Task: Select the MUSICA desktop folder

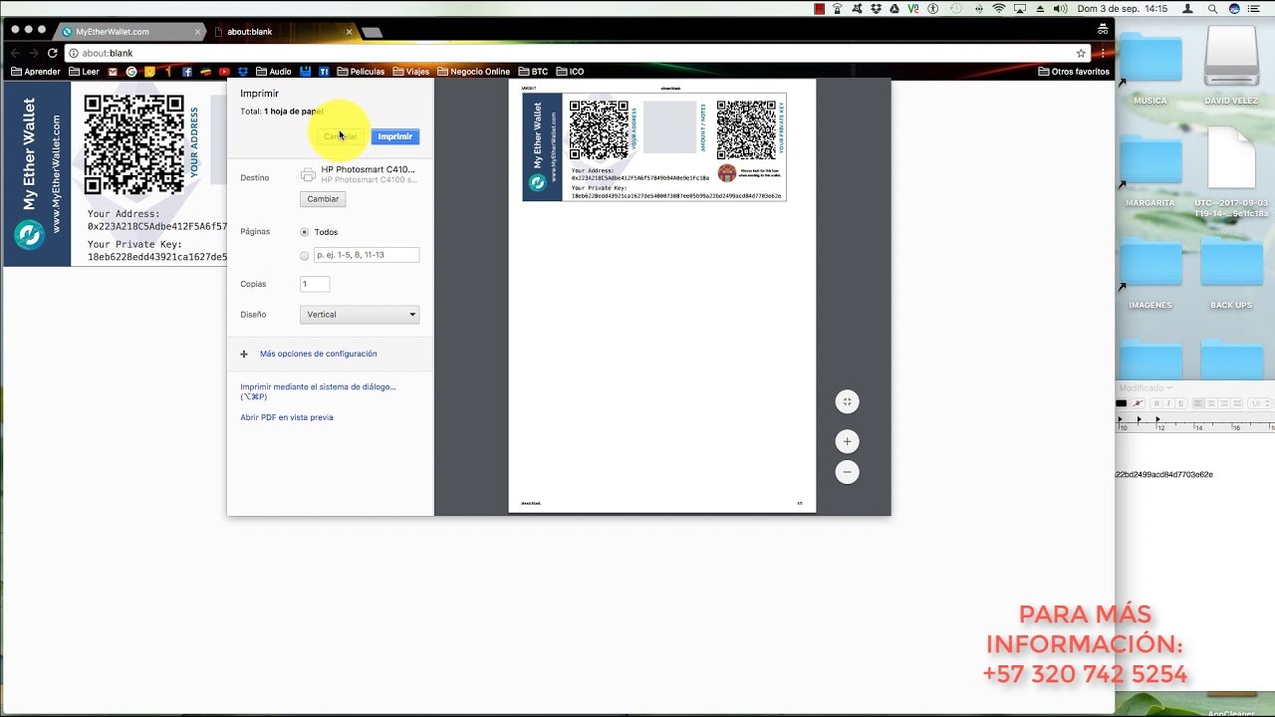Action: [1150, 67]
